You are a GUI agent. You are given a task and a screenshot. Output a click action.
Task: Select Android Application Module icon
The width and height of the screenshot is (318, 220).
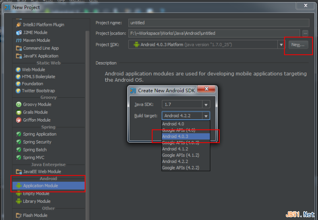point(19,186)
